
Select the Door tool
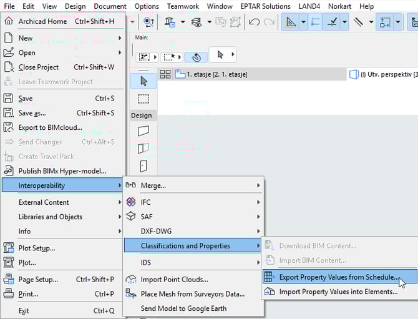coord(143,165)
